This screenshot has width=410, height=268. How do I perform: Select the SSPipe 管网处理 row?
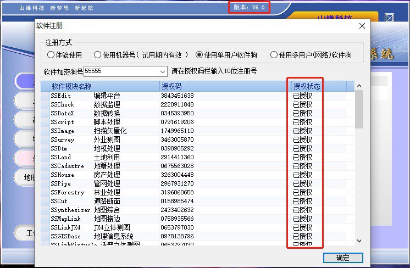(x=198, y=183)
